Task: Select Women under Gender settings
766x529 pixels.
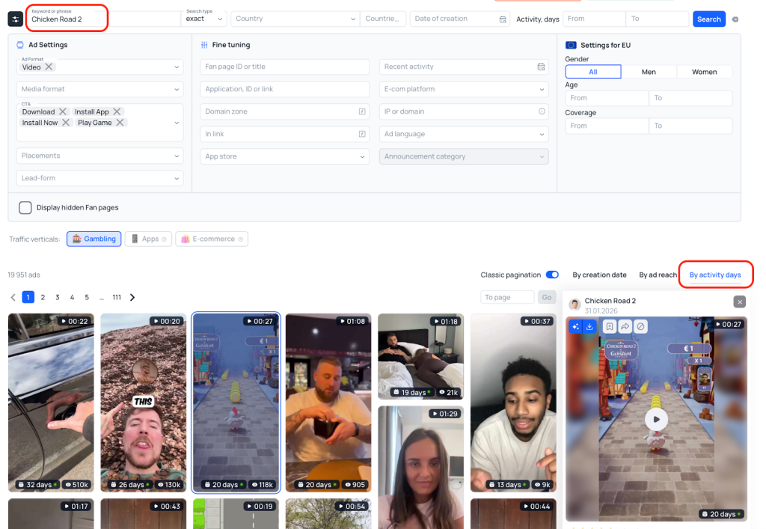Action: pyautogui.click(x=704, y=72)
